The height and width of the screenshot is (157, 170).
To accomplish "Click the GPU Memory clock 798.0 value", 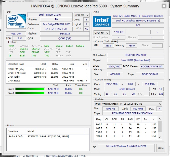I will [x=132, y=46].
